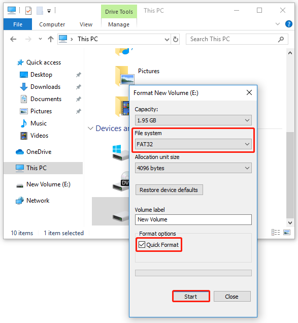Click Start to begin formatting

point(191,297)
